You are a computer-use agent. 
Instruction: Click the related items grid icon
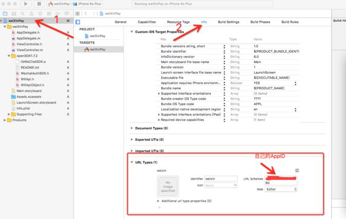click(x=77, y=13)
